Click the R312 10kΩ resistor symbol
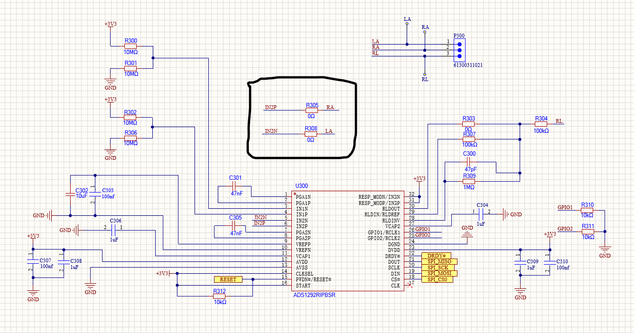The image size is (634, 333). (x=219, y=296)
